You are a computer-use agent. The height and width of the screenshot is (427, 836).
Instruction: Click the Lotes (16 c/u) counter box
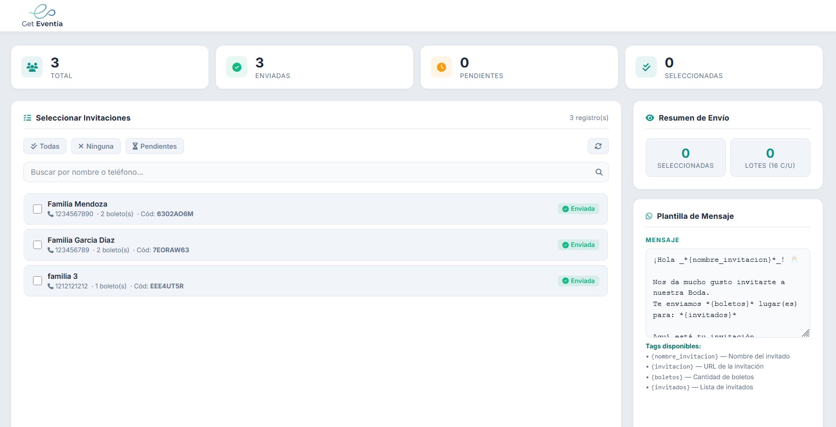click(770, 157)
